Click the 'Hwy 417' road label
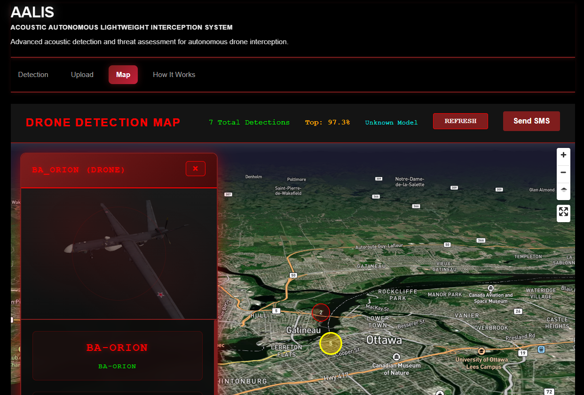584x395 pixels. (335, 377)
